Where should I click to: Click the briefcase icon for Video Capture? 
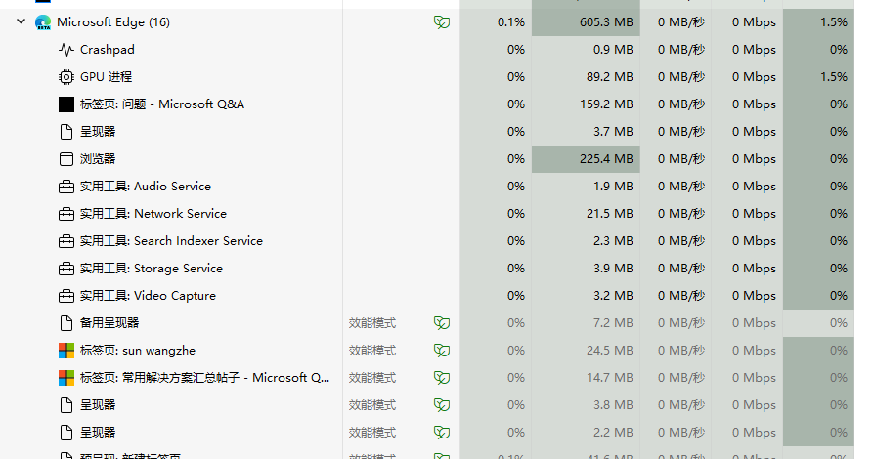click(66, 296)
